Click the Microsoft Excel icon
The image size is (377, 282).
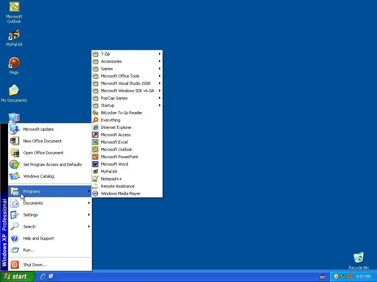click(x=95, y=142)
